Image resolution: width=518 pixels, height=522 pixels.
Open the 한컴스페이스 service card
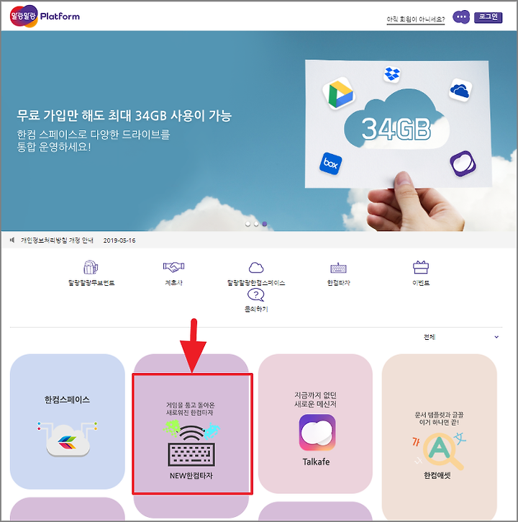(x=67, y=421)
